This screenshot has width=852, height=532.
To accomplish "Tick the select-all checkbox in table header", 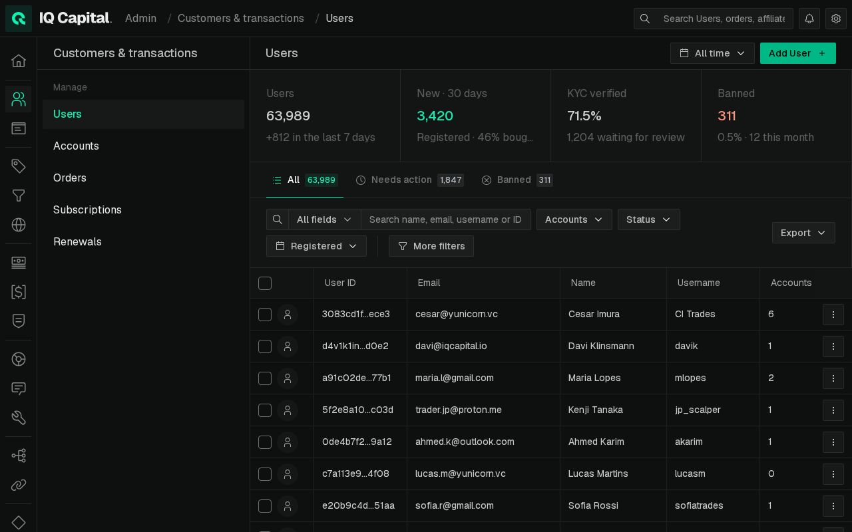I will [265, 283].
